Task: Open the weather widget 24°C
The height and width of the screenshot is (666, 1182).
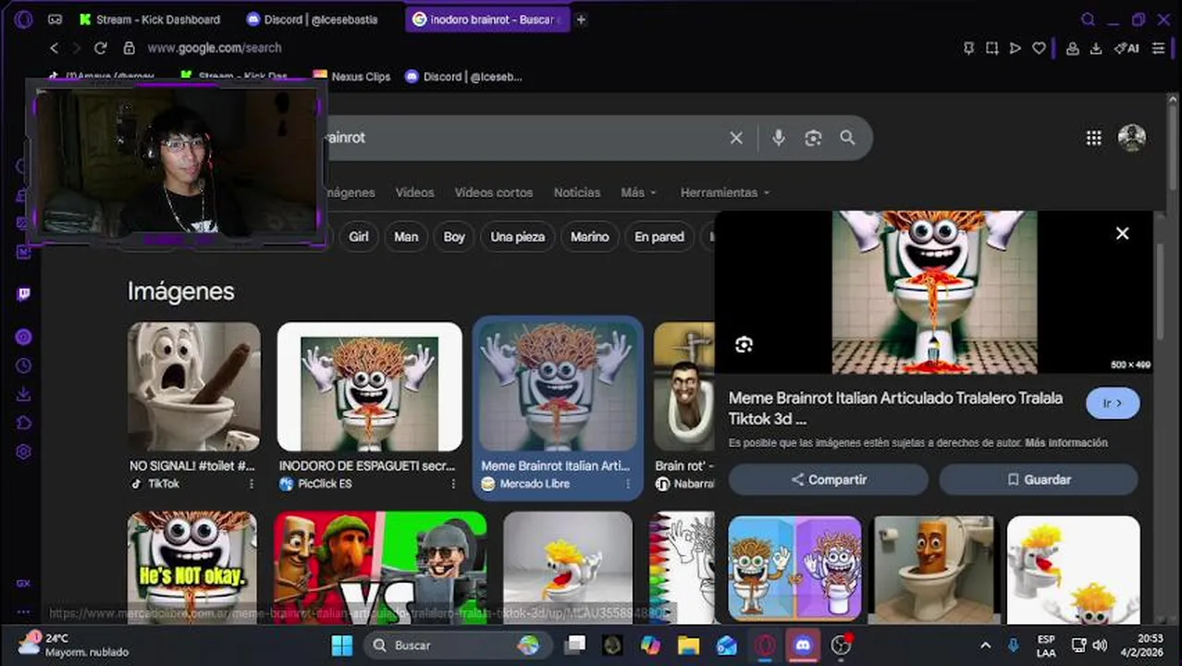Action: (x=74, y=645)
